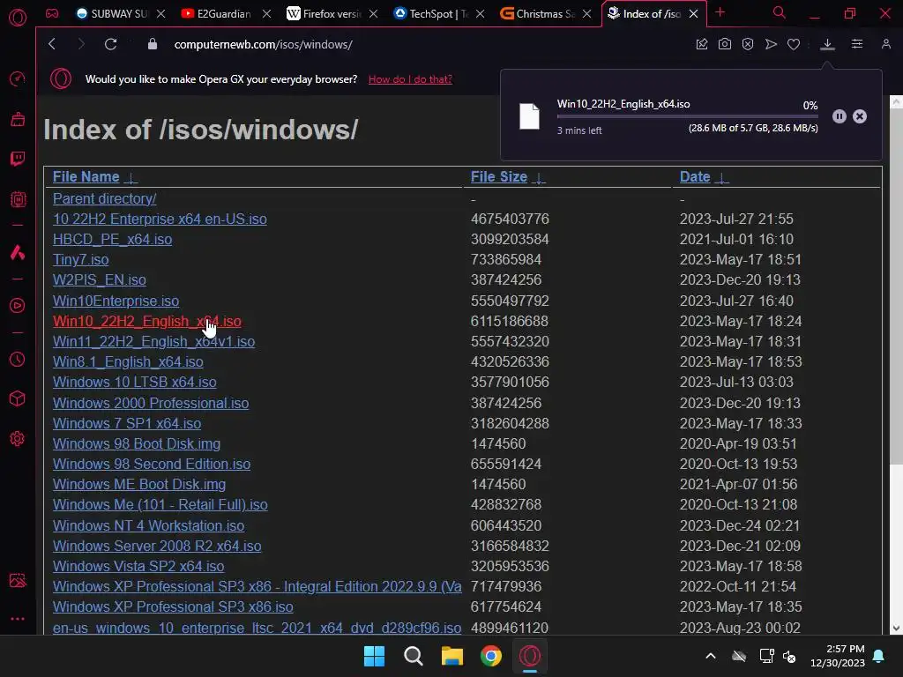Click the downloading file icon in popup
The height and width of the screenshot is (677, 903).
(x=529, y=116)
